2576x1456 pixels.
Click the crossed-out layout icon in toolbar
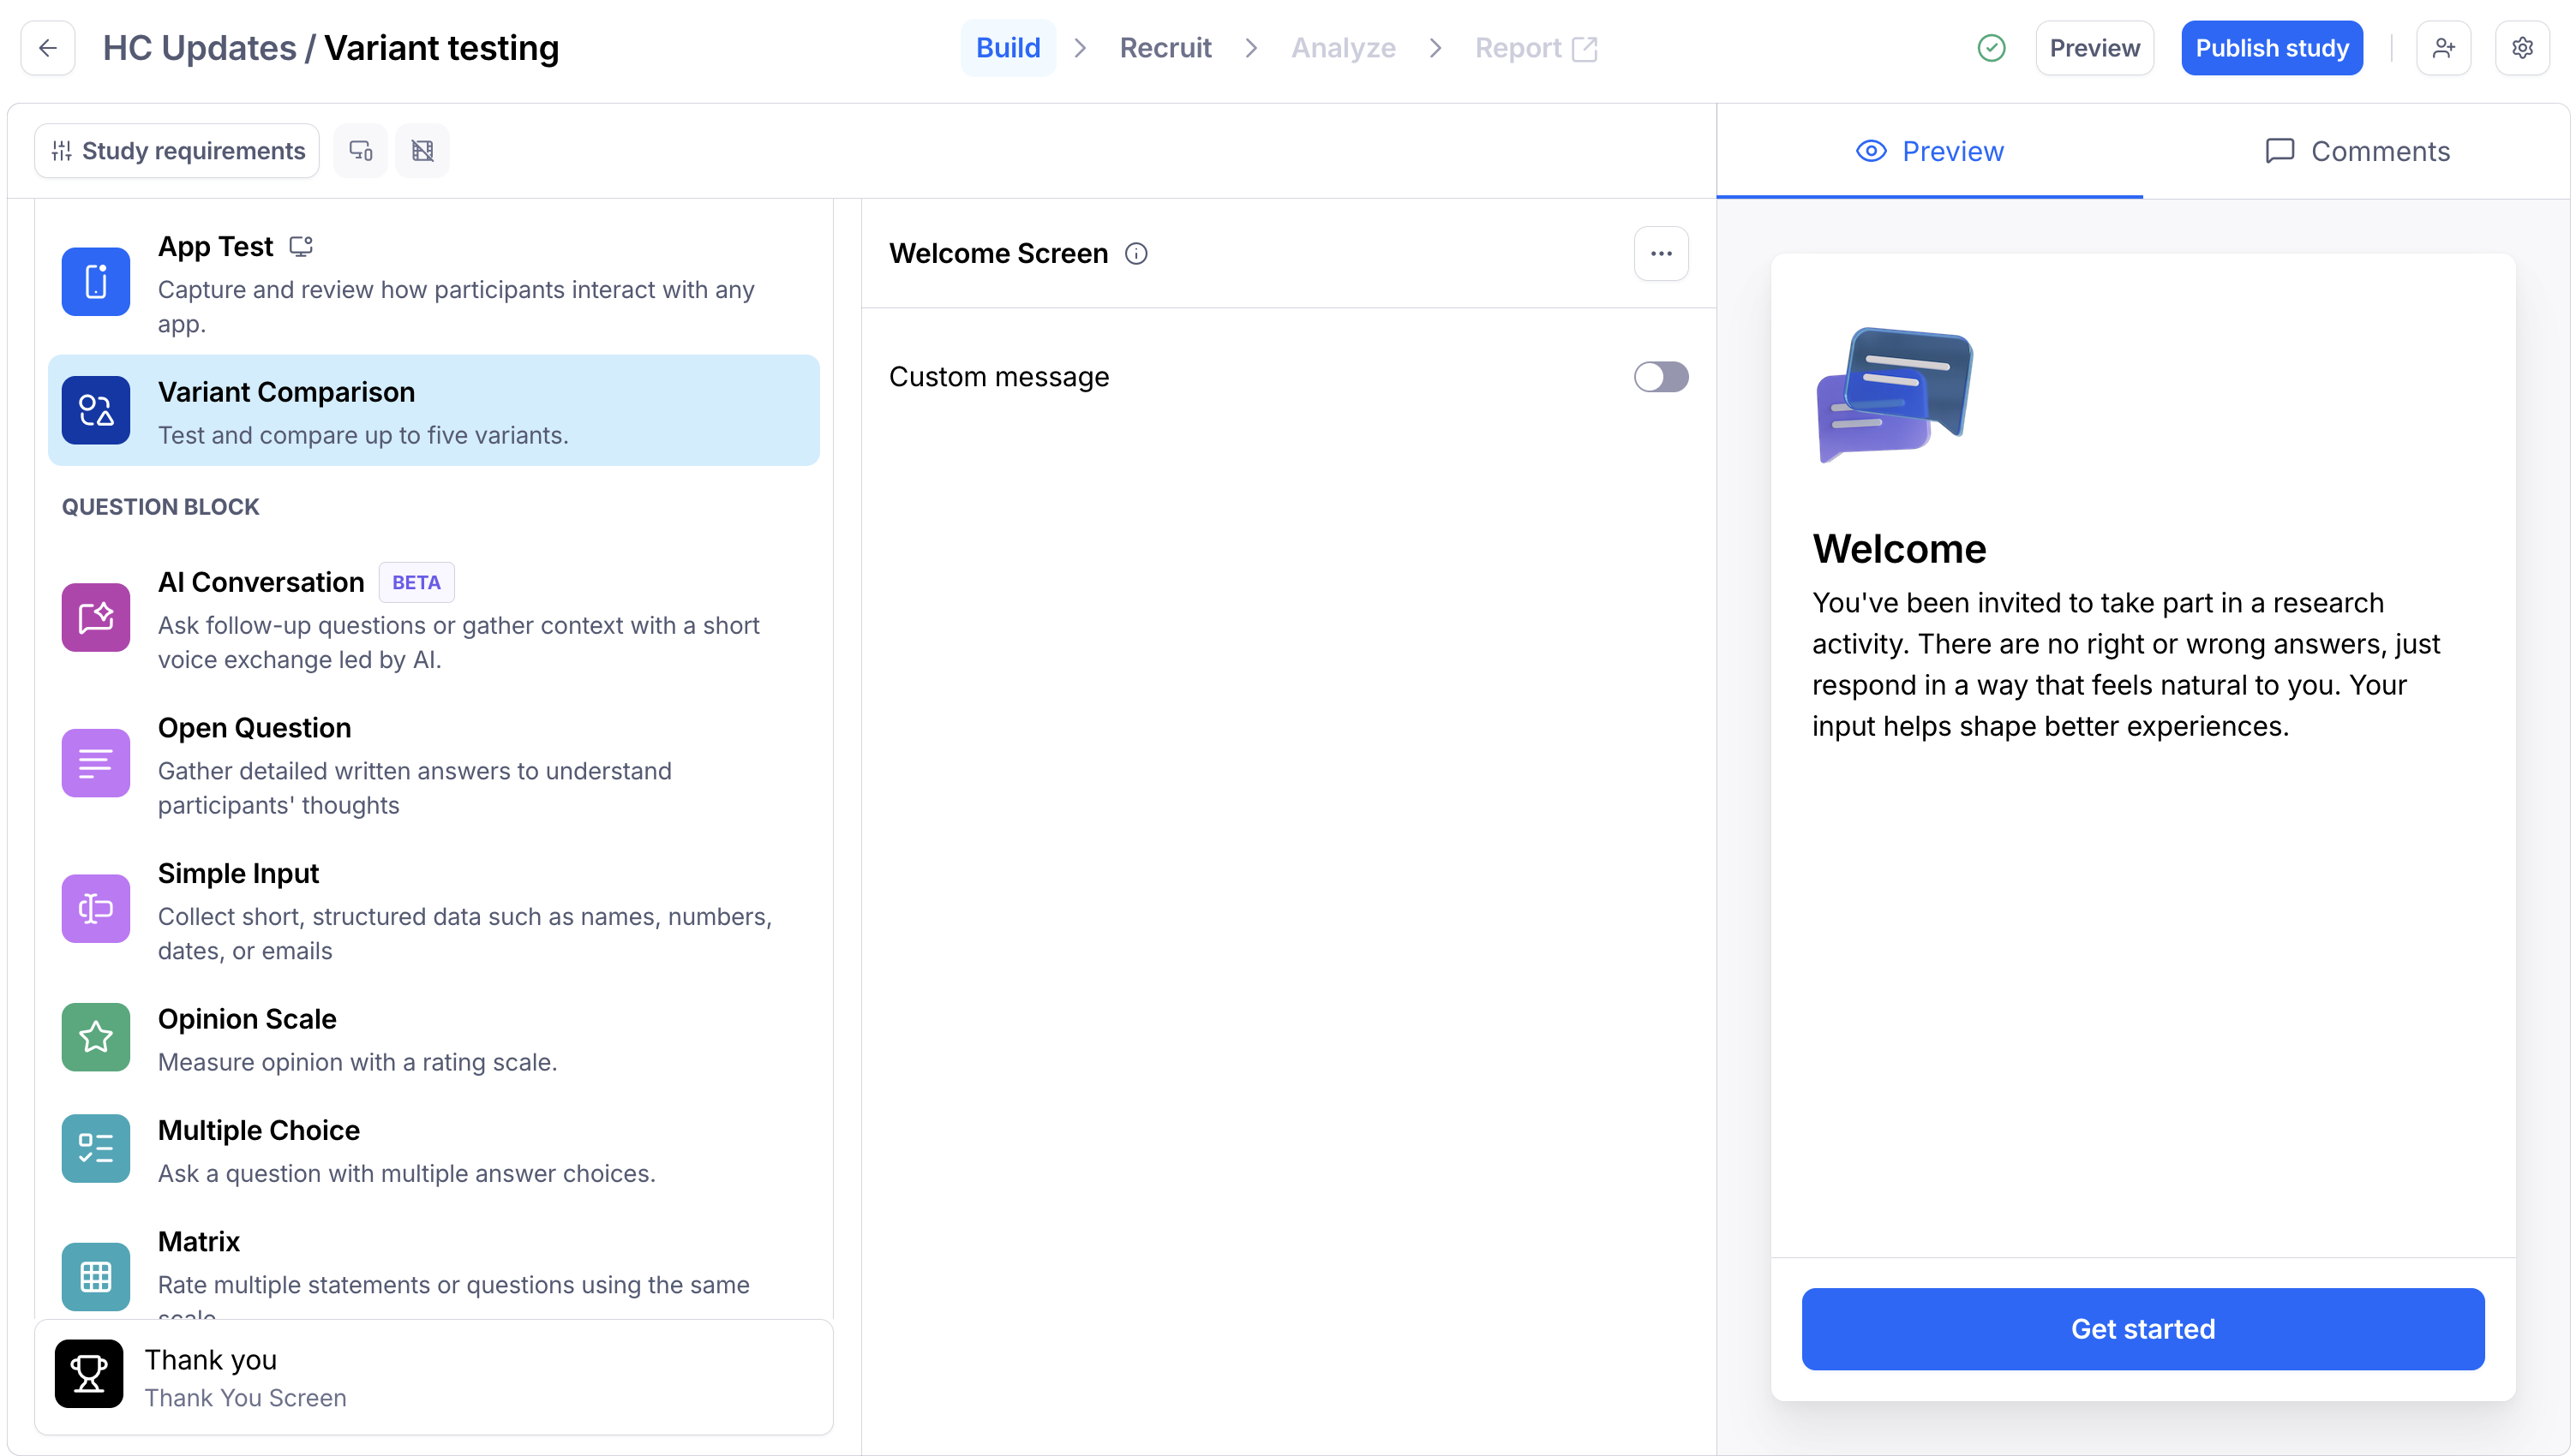pyautogui.click(x=422, y=151)
